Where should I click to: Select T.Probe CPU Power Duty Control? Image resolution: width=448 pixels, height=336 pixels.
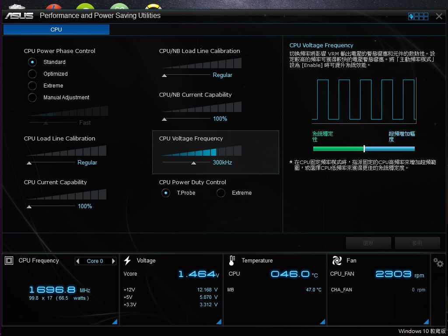point(166,193)
